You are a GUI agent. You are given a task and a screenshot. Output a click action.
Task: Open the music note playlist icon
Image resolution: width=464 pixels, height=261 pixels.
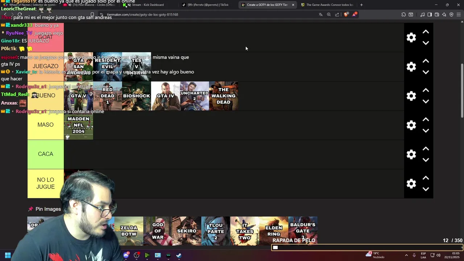pos(422,14)
